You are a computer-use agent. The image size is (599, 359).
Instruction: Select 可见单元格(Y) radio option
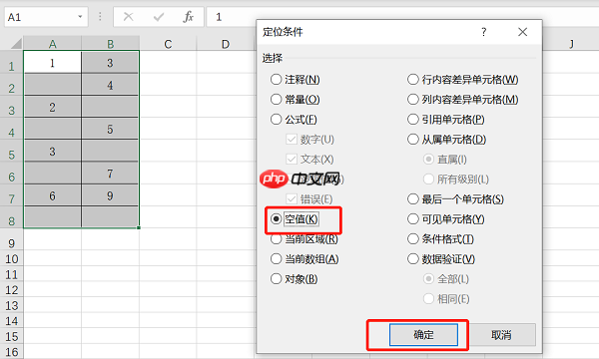(x=446, y=219)
